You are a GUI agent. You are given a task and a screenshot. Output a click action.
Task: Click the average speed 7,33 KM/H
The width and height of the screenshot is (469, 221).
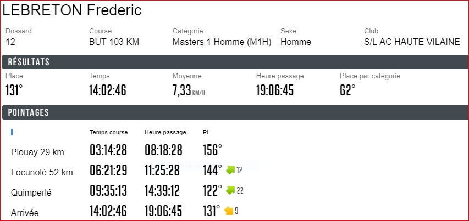(189, 90)
